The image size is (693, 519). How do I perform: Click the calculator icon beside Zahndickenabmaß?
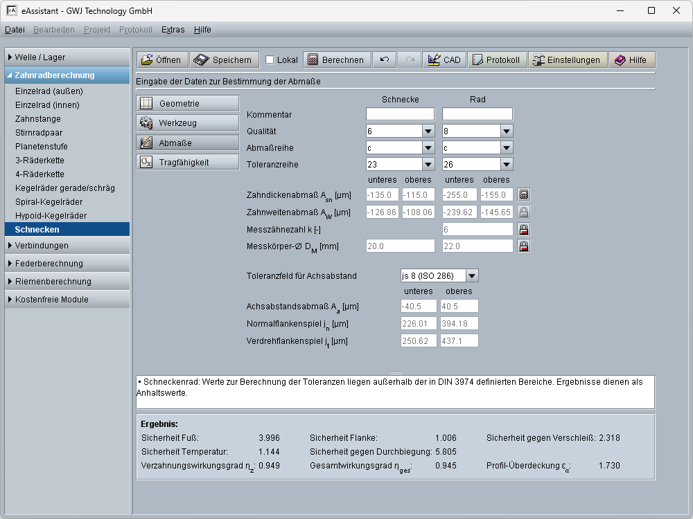pyautogui.click(x=525, y=195)
